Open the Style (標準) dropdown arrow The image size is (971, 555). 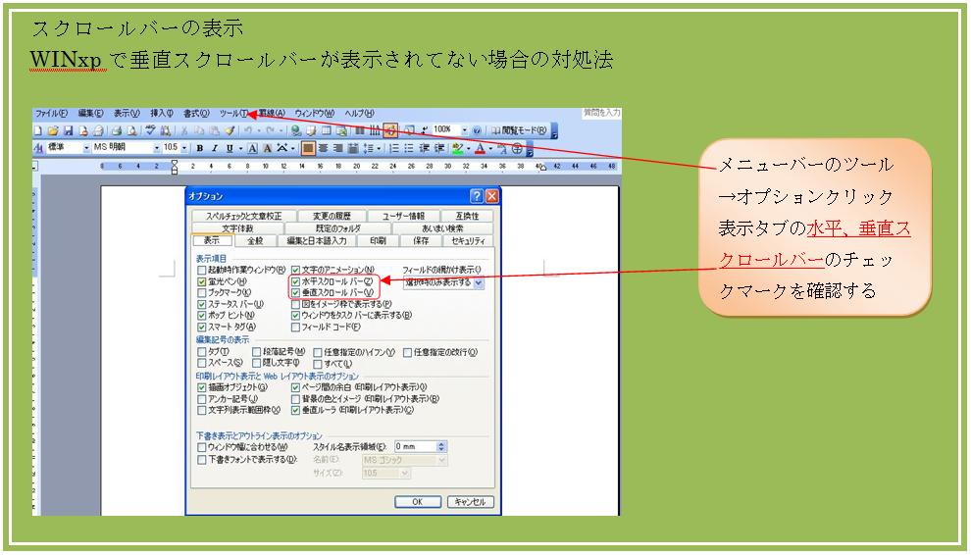click(x=86, y=148)
